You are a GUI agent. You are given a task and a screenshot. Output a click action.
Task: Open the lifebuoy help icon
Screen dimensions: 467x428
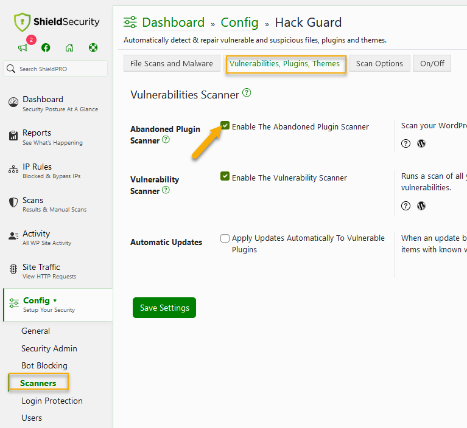(93, 47)
